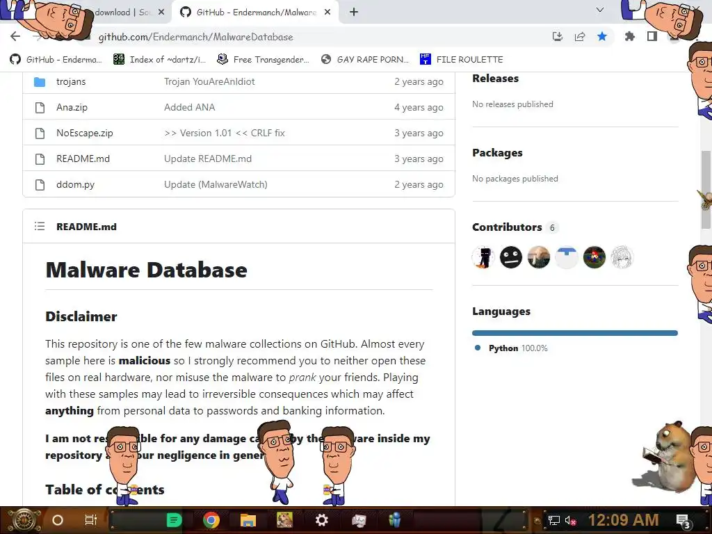Open the tab search chevron dropdown
Viewport: 712px width, 534px height.
tap(600, 10)
